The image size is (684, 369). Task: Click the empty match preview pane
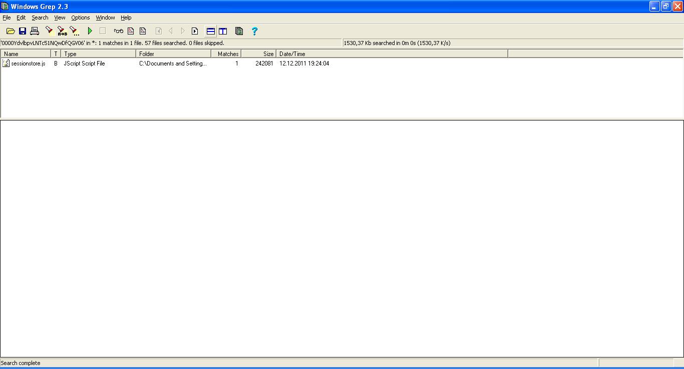pos(342,238)
